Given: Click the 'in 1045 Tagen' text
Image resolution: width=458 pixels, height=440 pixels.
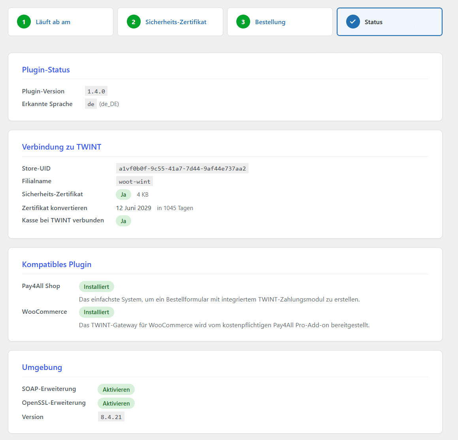Looking at the screenshot, I should point(175,208).
